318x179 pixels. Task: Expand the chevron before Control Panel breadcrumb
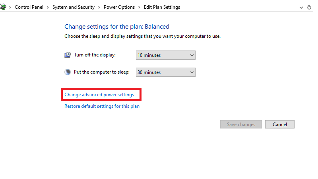click(x=10, y=7)
